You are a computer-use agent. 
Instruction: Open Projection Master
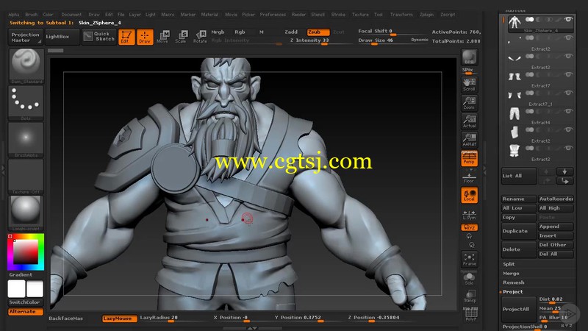coord(25,38)
